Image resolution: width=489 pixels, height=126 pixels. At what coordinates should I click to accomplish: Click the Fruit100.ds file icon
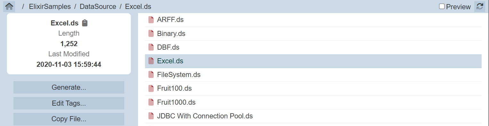pos(151,88)
